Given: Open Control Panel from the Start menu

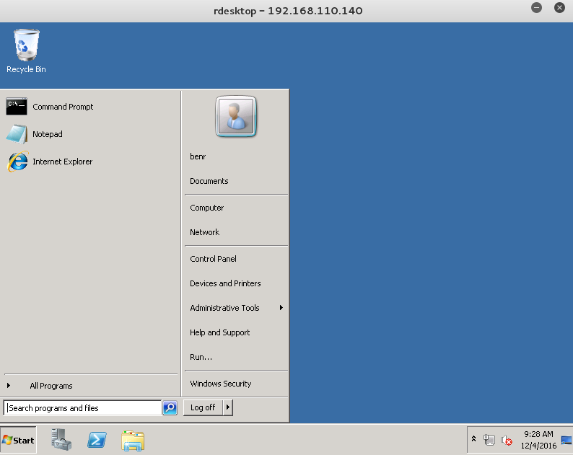Looking at the screenshot, I should click(x=213, y=259).
